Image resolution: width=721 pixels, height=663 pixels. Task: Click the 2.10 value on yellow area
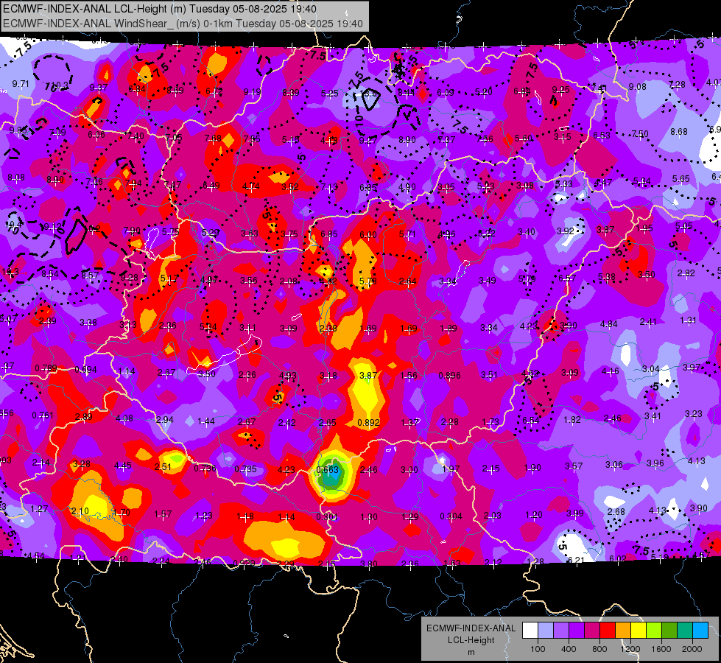80,511
